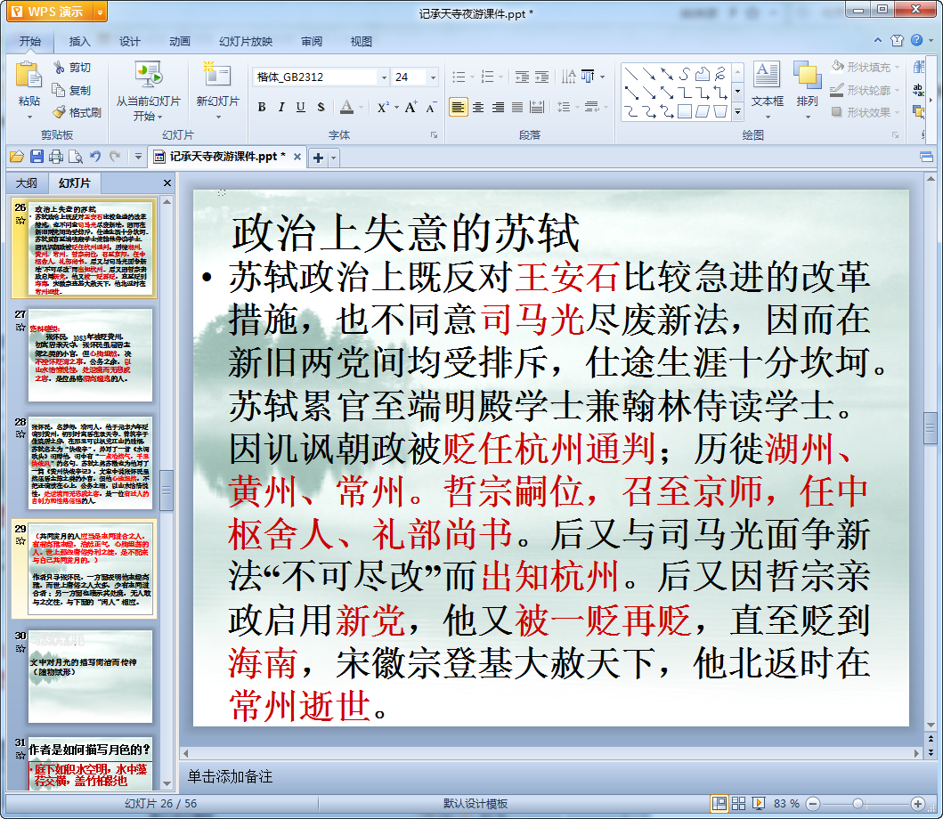The width and height of the screenshot is (943, 819).
Task: Click Shape Fill (形状填充)
Action: pyautogui.click(x=866, y=67)
